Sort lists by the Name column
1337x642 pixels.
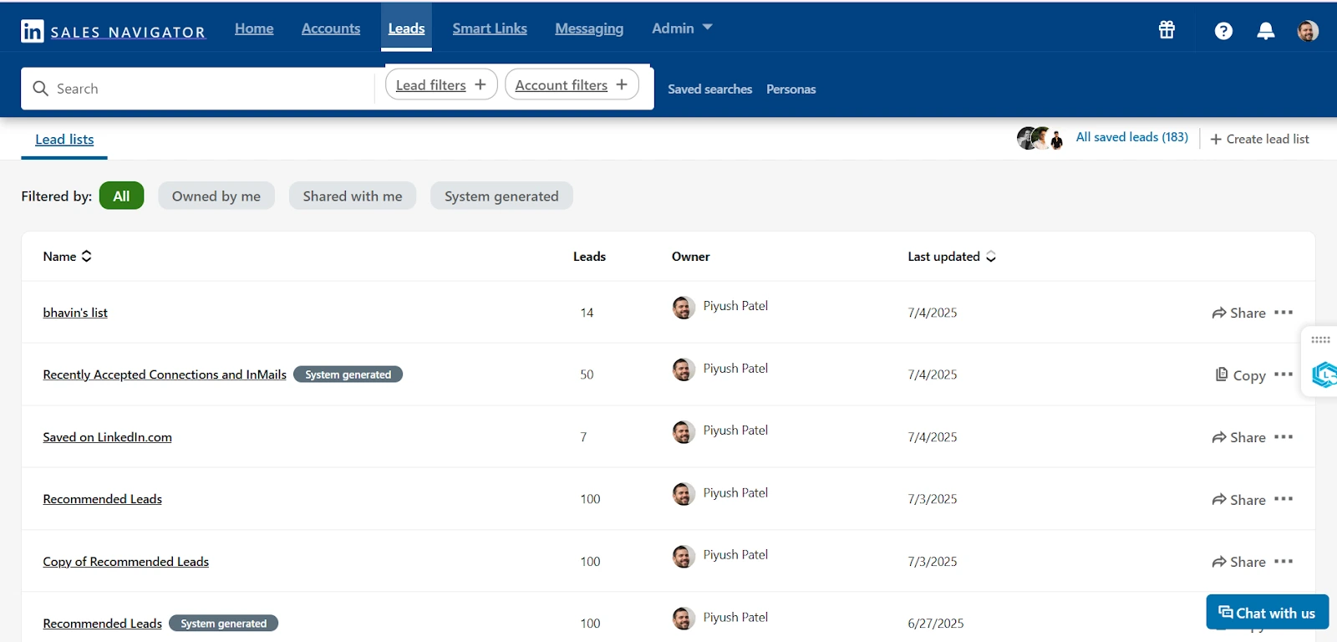tap(67, 256)
